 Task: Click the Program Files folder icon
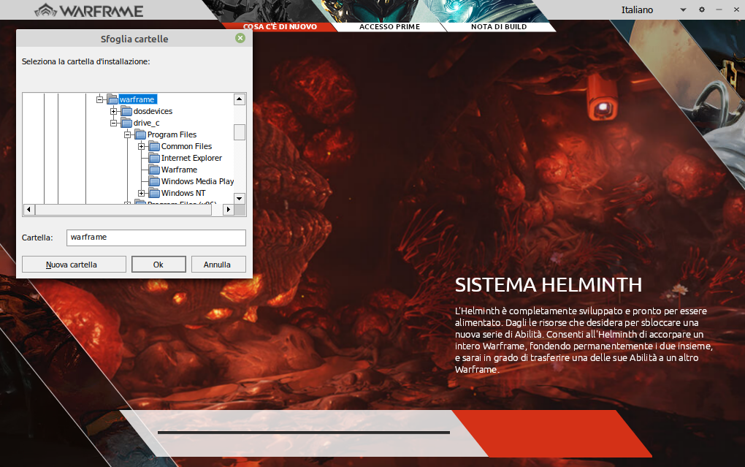pos(140,134)
